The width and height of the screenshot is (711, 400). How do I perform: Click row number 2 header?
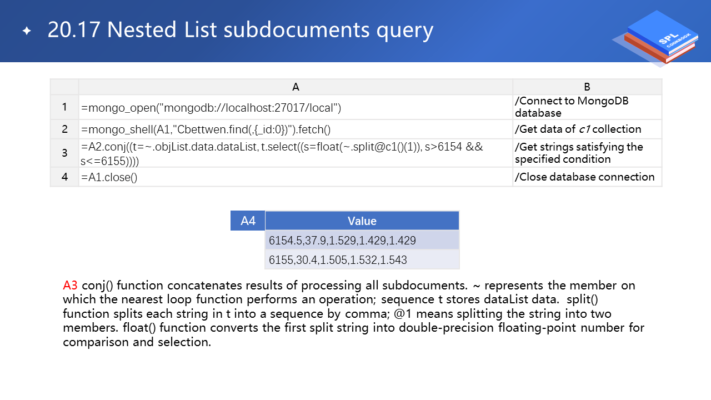pos(64,129)
